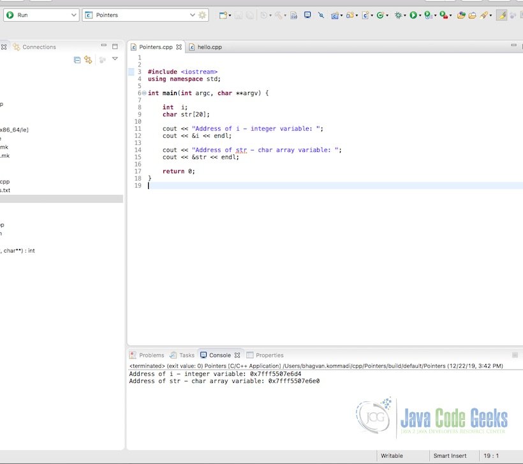523x464 pixels.
Task: Click the Search toolbar icon
Action: pos(320,15)
